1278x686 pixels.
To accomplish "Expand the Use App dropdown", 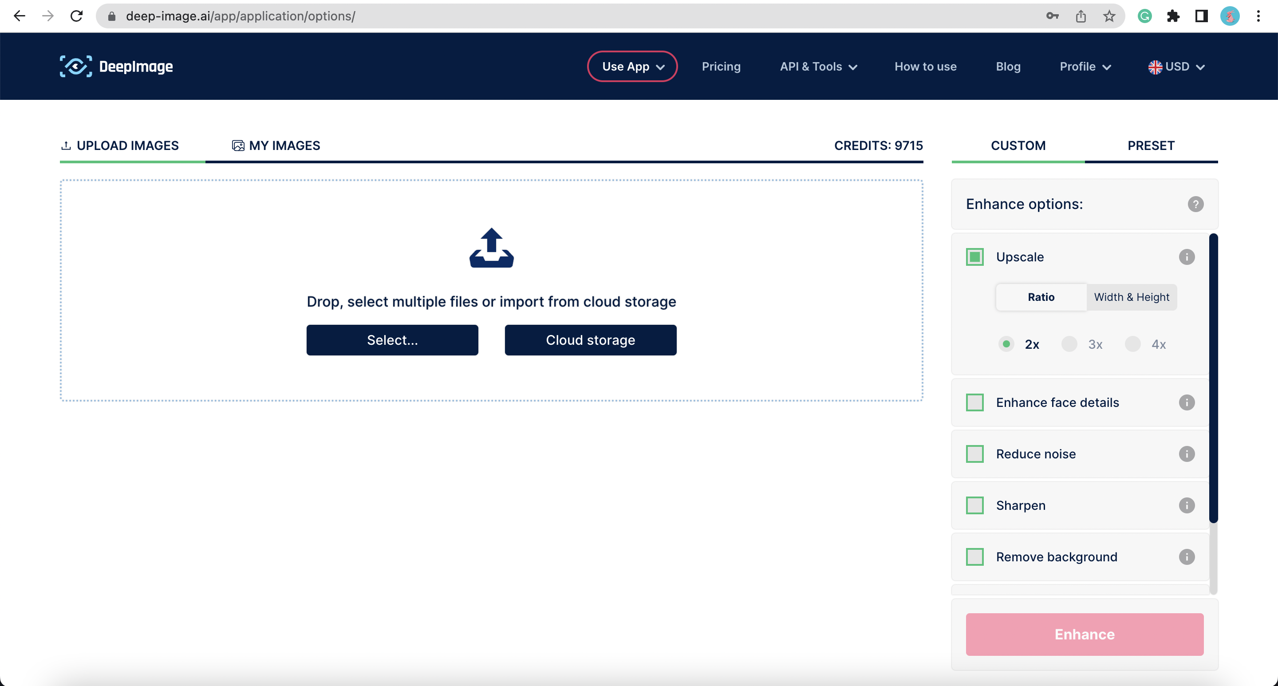I will tap(632, 67).
